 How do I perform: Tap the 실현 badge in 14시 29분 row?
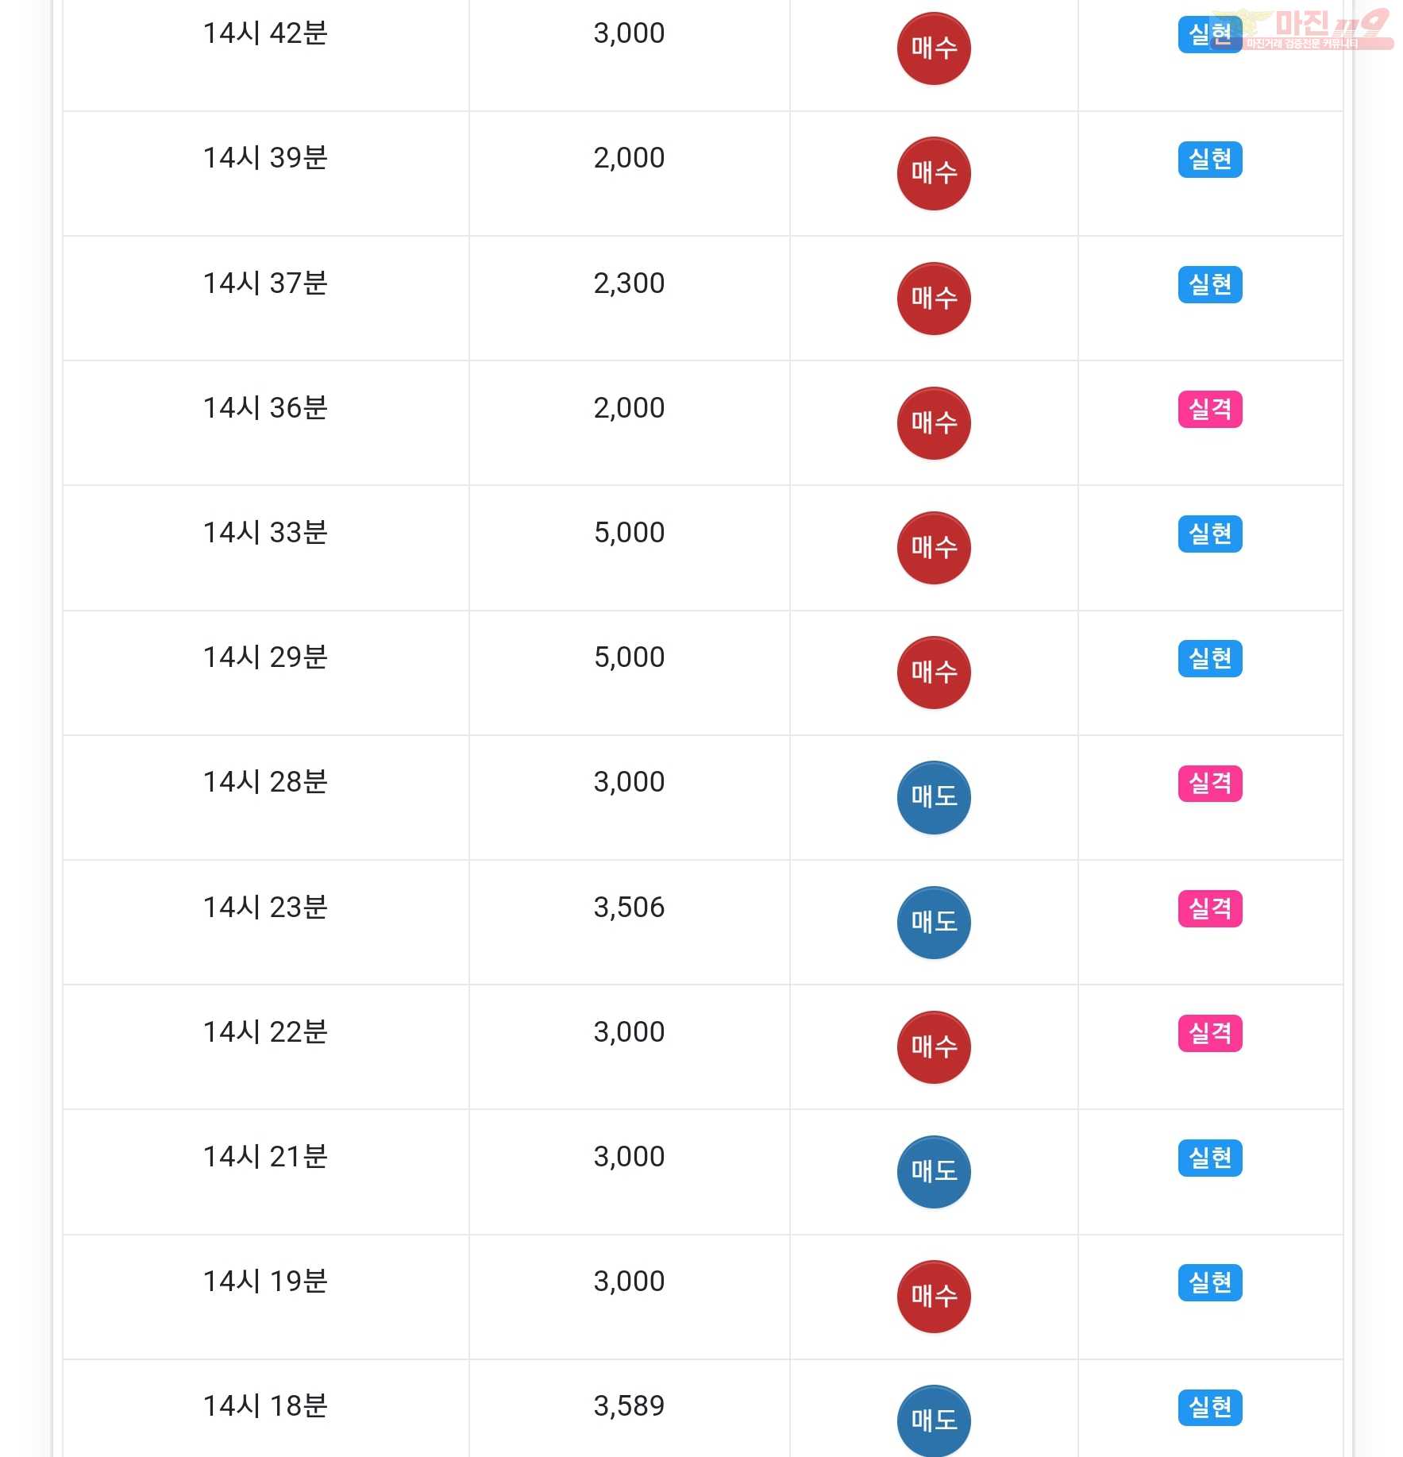click(1210, 659)
